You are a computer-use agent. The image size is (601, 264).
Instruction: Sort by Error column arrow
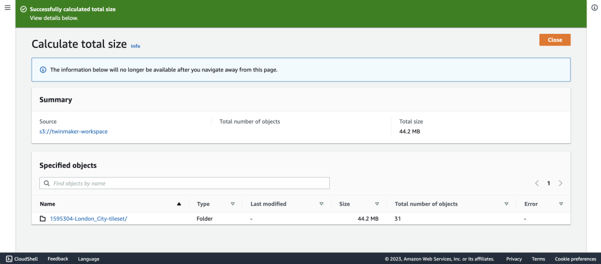(561, 204)
